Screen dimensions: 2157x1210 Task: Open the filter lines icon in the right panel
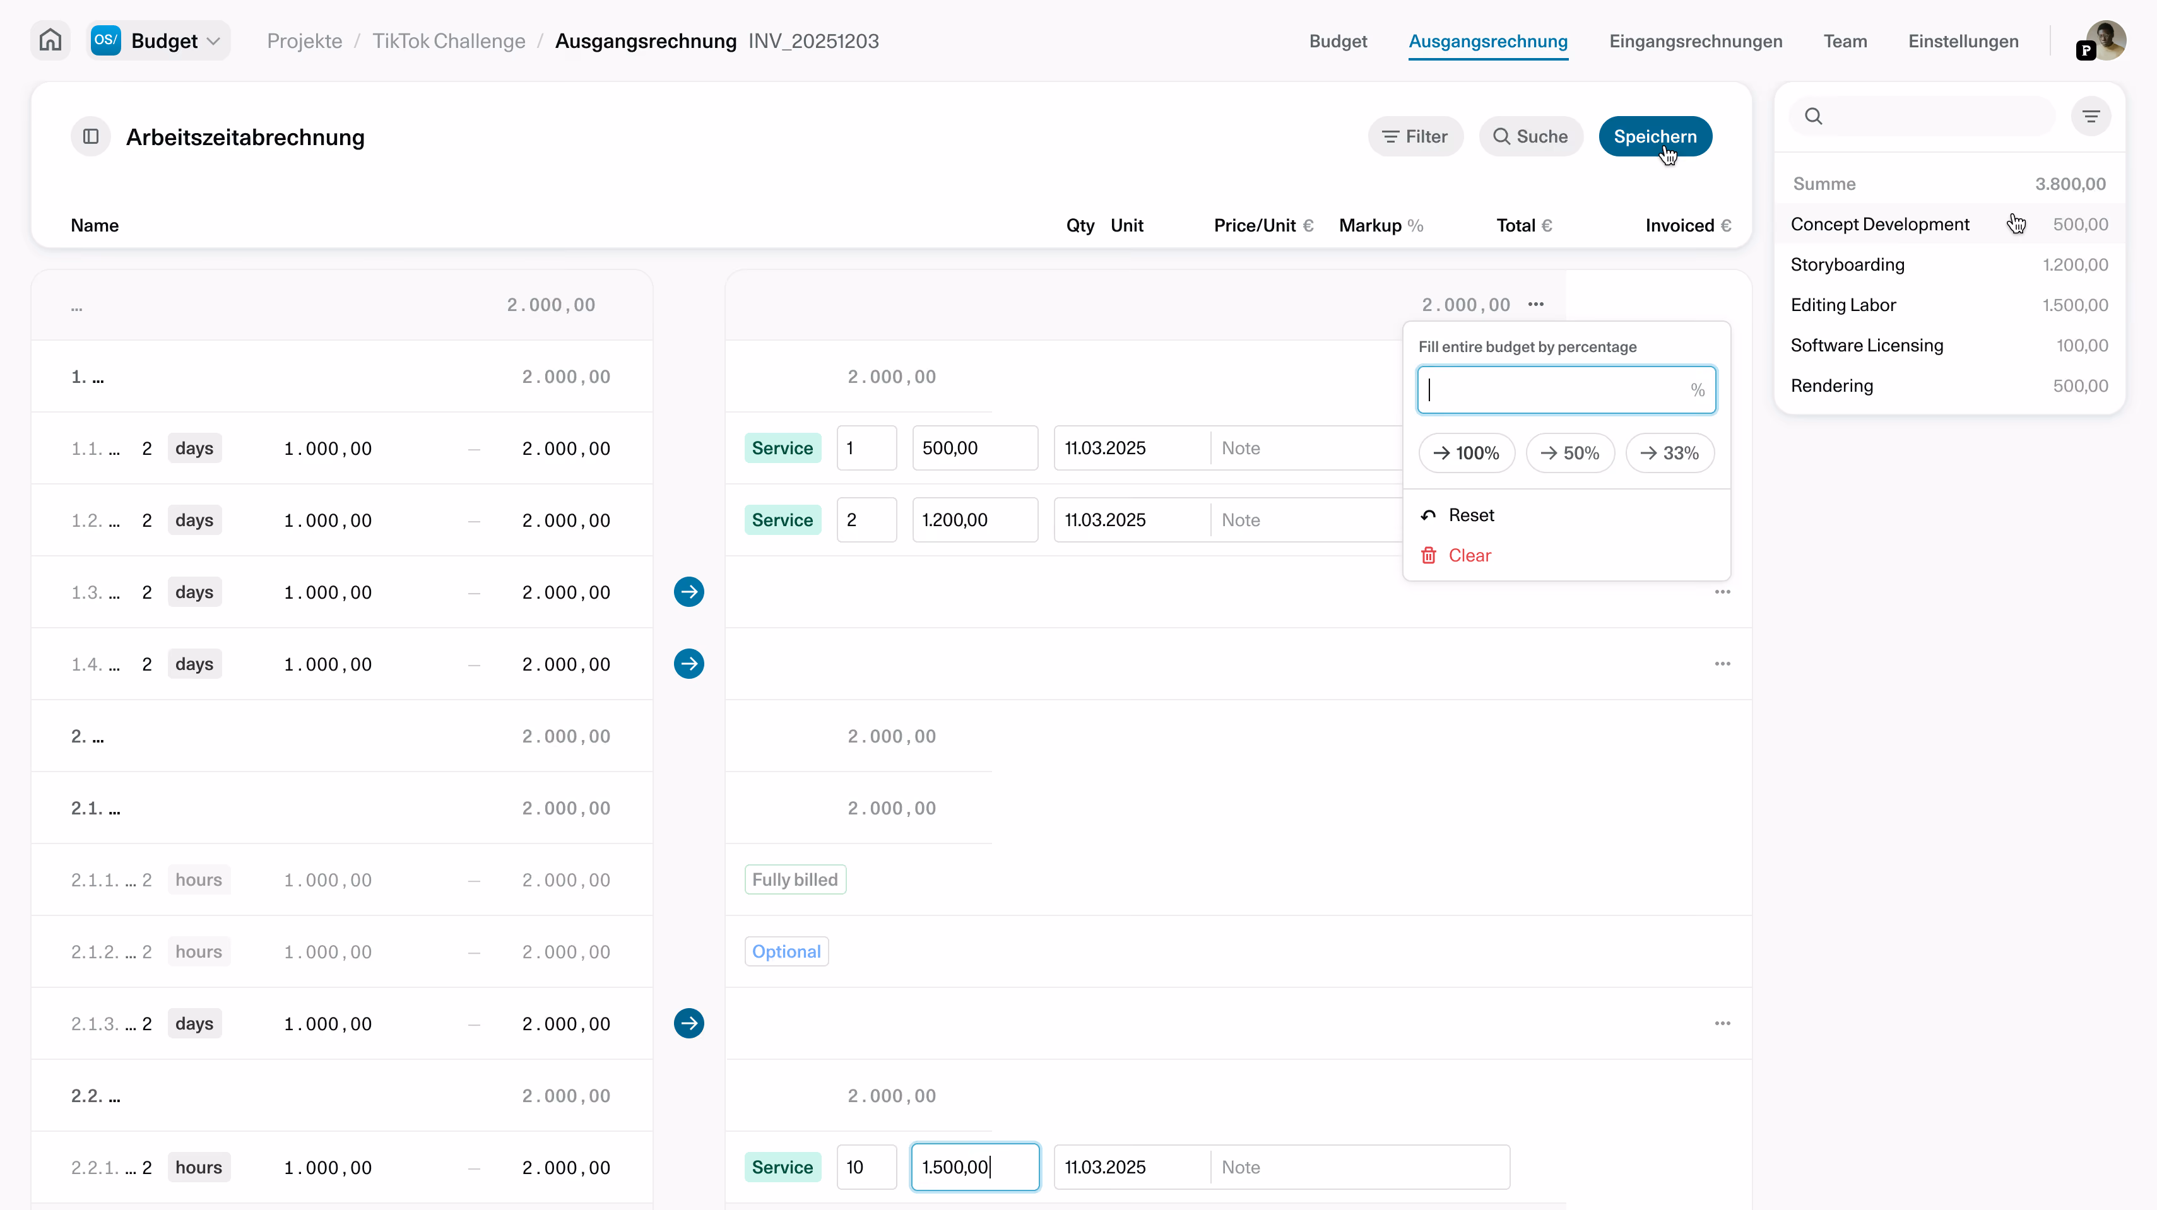[x=2091, y=116]
